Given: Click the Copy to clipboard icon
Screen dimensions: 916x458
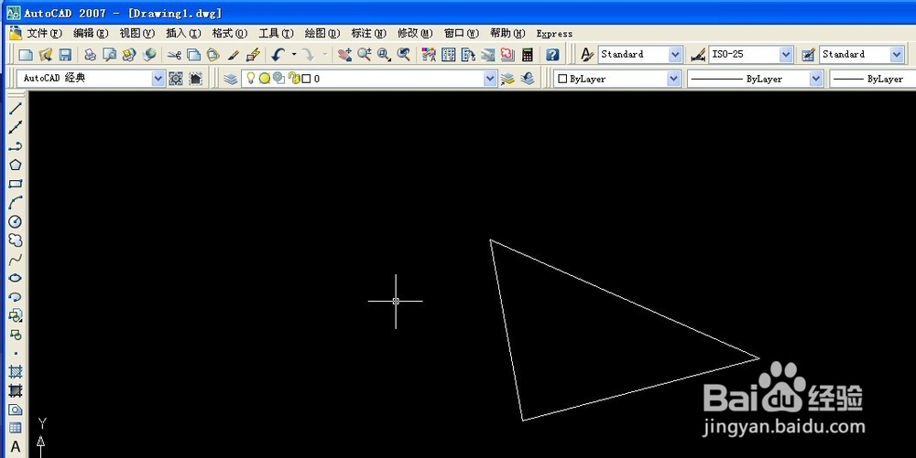Looking at the screenshot, I should point(193,55).
